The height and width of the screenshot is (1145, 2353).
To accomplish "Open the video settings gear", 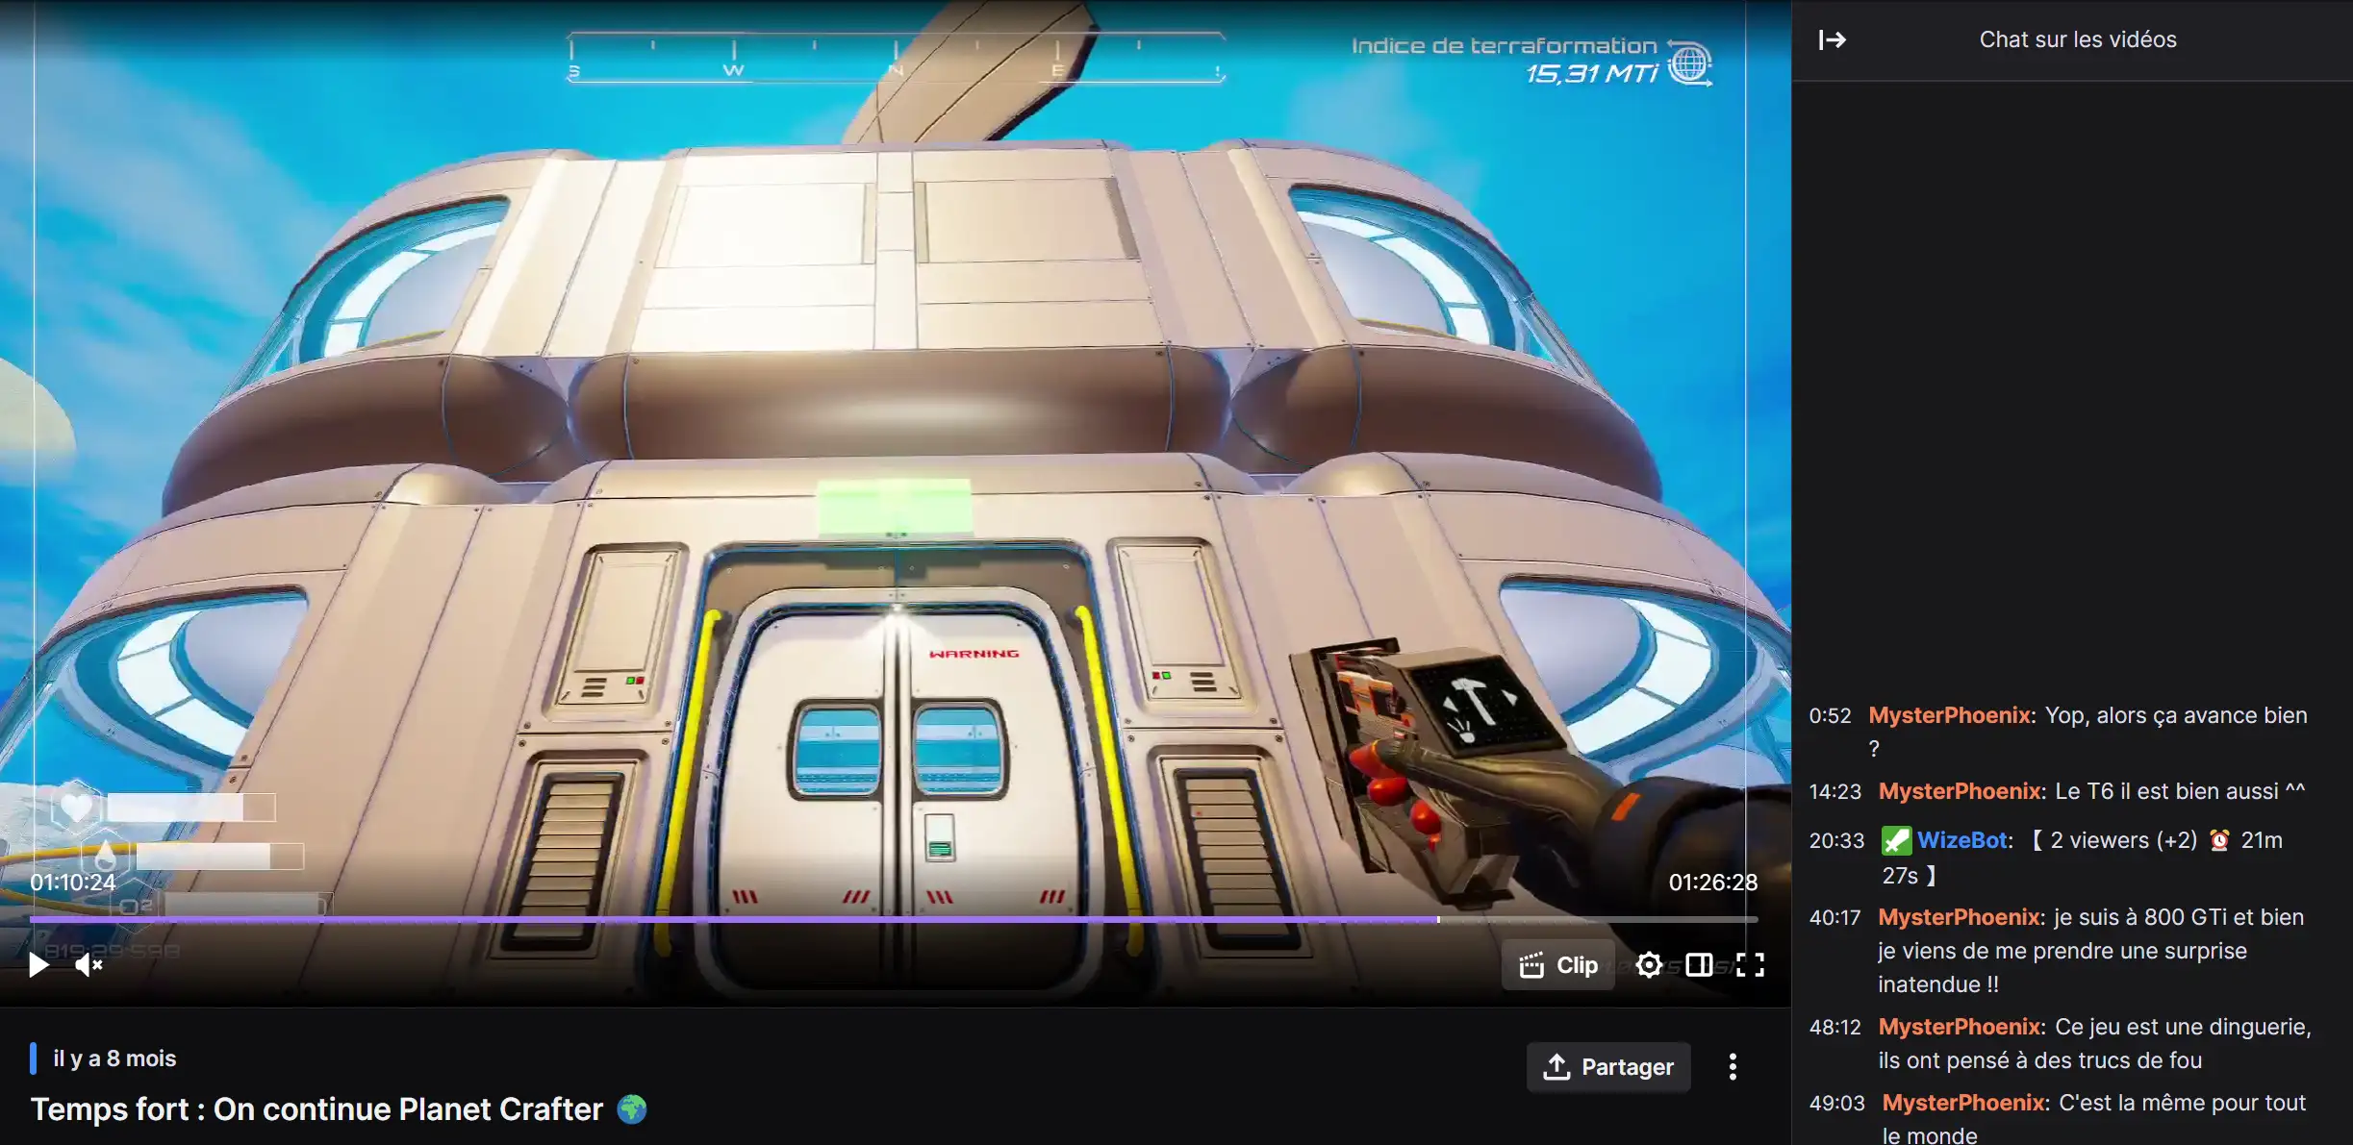I will [1649, 964].
